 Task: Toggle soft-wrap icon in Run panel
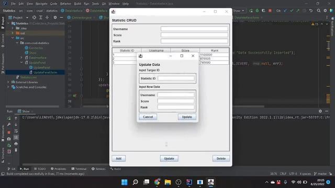[16, 131]
